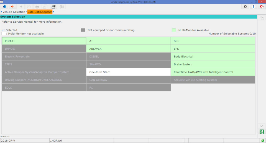Click the greyed Electric Powertrain tile
Viewport: 266px width, 143px height.
coord(44,57)
